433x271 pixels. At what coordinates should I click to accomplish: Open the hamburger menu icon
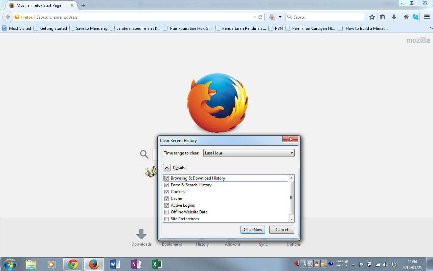click(x=427, y=17)
